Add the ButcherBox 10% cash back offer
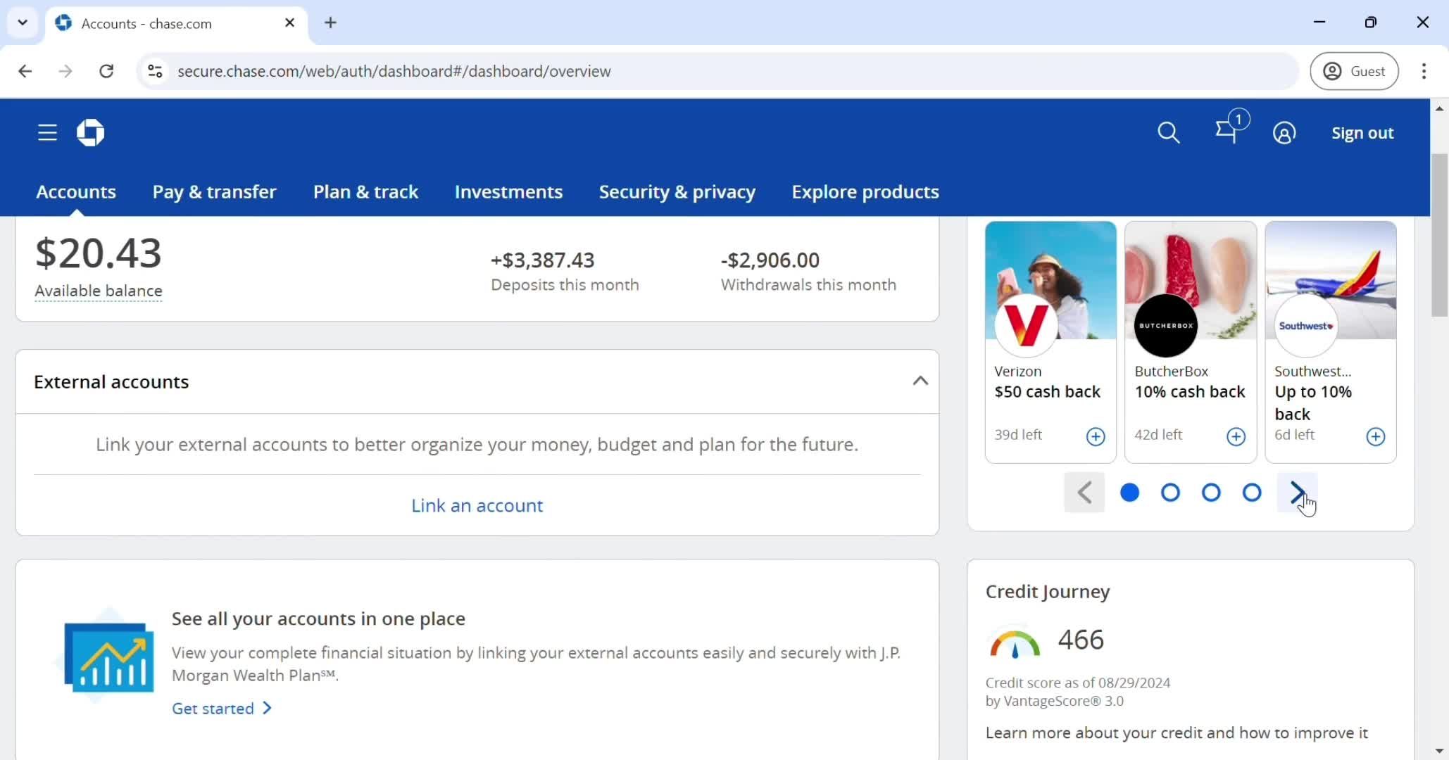1449x760 pixels. point(1236,436)
